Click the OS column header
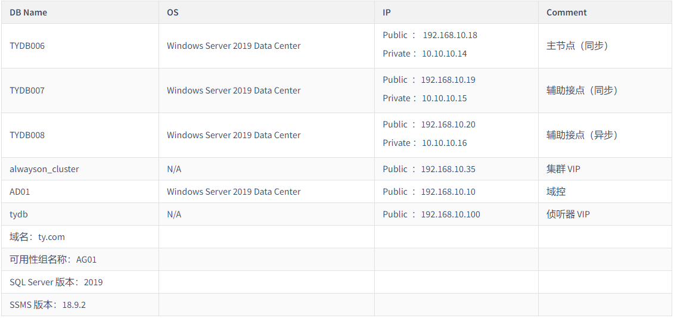 (x=172, y=13)
